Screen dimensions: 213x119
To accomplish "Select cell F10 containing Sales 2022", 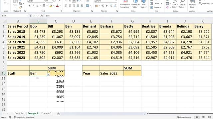I will click(112, 73).
